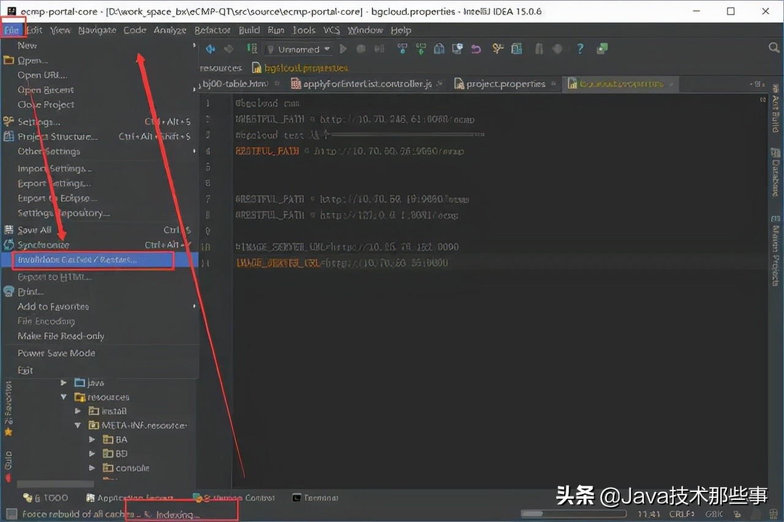Click the VCS Update Project icon
Image resolution: width=784 pixels, height=522 pixels.
click(x=402, y=49)
